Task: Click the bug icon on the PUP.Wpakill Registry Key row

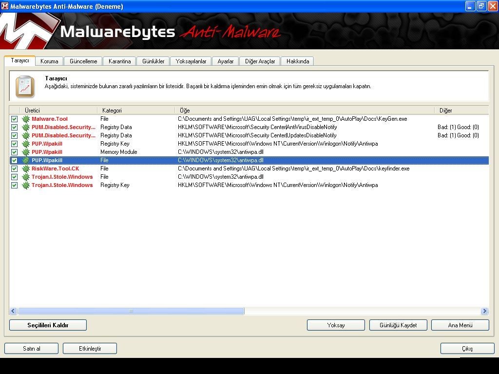Action: click(x=25, y=144)
